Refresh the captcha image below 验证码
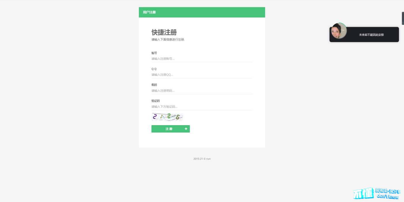404x202 pixels. [167, 117]
